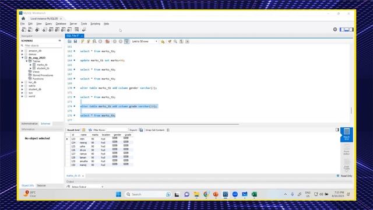Search table data toolbar icon

(x=76, y=30)
